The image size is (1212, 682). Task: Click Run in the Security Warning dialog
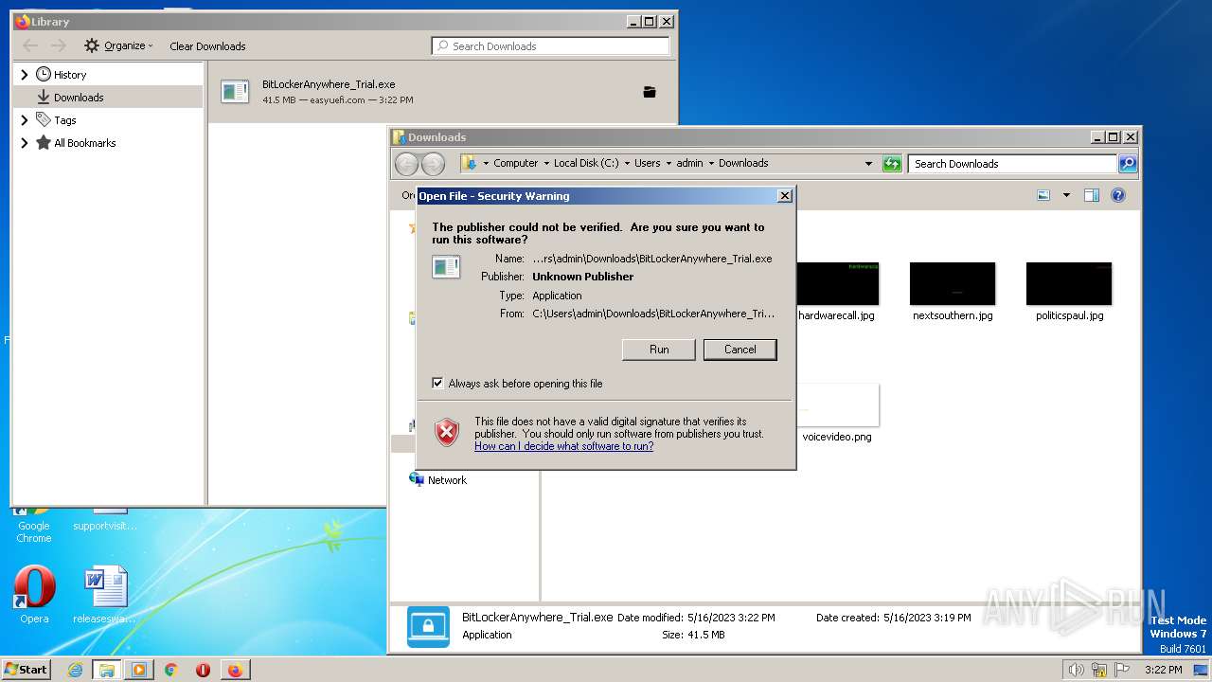pyautogui.click(x=659, y=350)
